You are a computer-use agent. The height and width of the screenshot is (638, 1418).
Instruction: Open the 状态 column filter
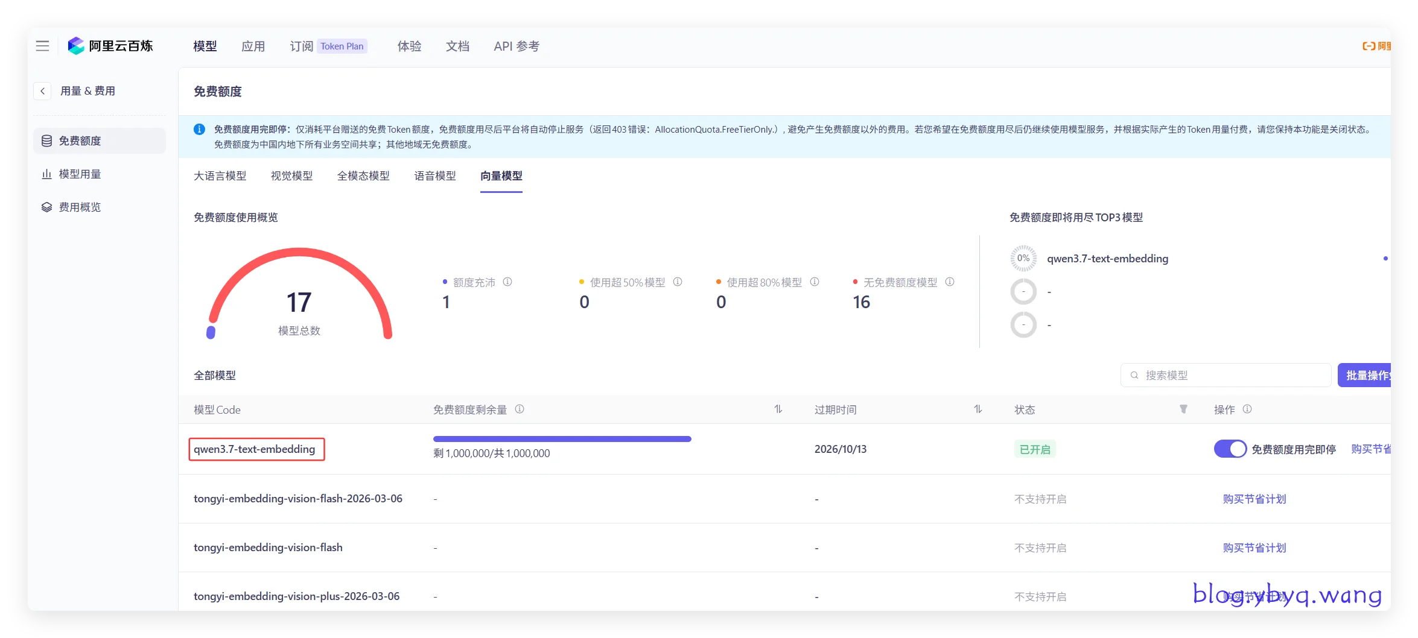pyautogui.click(x=1183, y=409)
